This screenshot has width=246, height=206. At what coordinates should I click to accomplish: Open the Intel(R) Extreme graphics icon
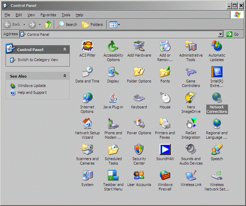pyautogui.click(x=217, y=72)
